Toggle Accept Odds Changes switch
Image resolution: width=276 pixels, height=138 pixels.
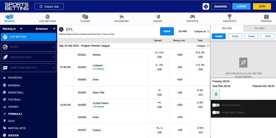tap(216, 112)
